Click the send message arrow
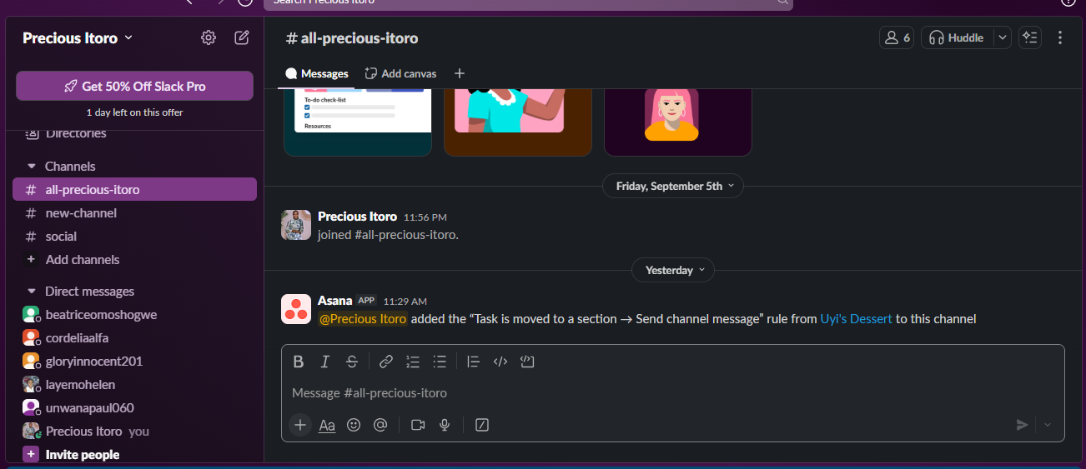 pos(1022,425)
